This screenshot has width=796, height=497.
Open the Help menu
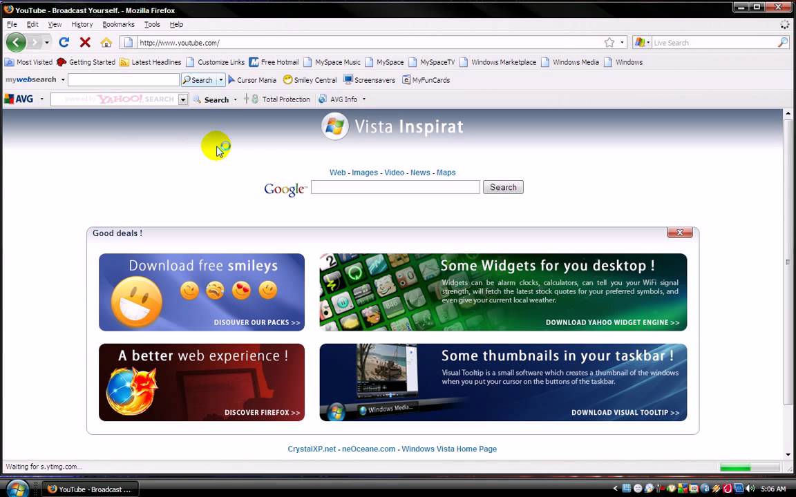coord(176,24)
